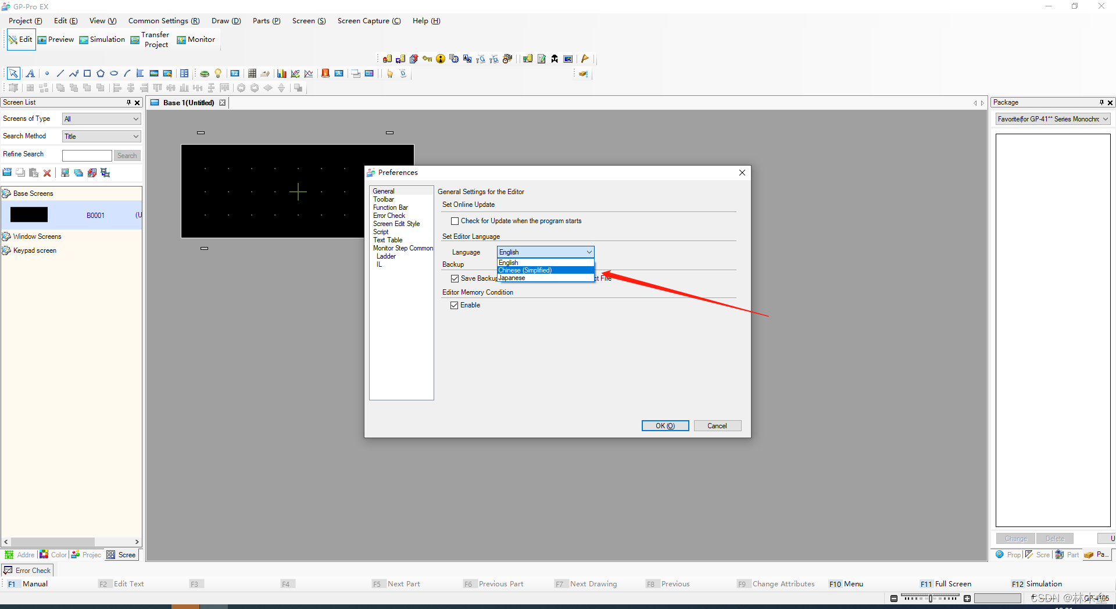Click the Base Screens folder icon

[6, 194]
